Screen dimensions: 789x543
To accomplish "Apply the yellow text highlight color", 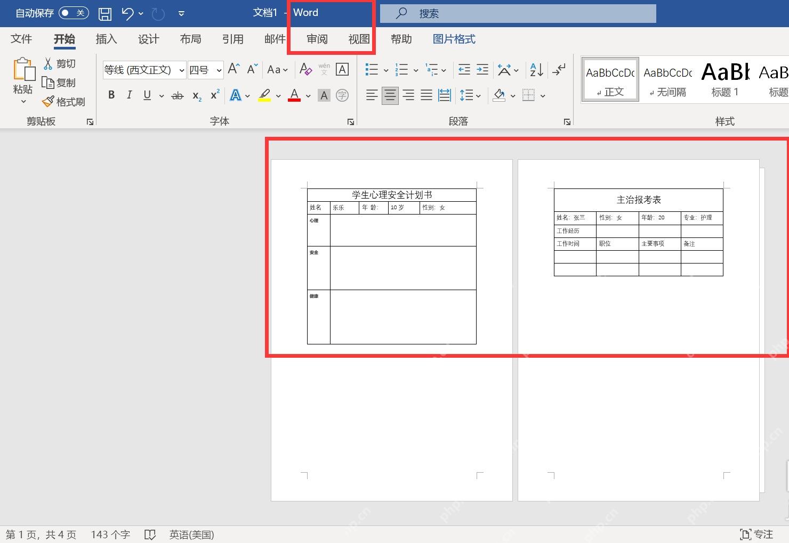I will [264, 96].
